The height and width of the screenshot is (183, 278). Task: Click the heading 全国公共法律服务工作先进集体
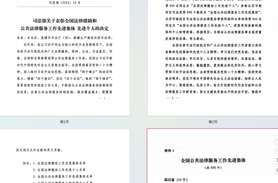(213, 160)
